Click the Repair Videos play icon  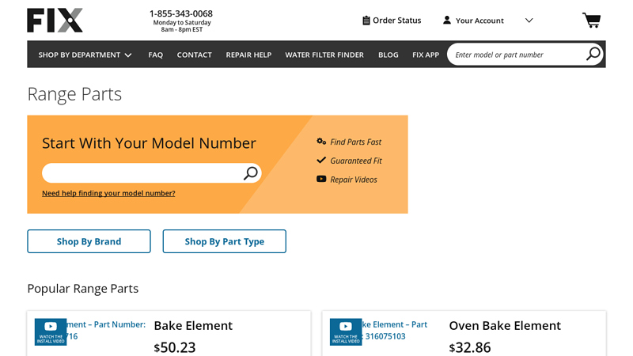pyautogui.click(x=321, y=179)
